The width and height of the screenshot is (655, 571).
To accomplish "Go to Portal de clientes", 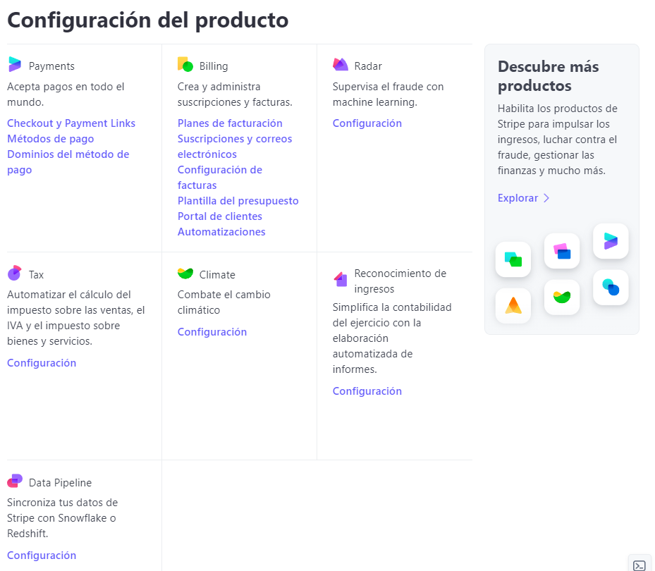I will [220, 216].
